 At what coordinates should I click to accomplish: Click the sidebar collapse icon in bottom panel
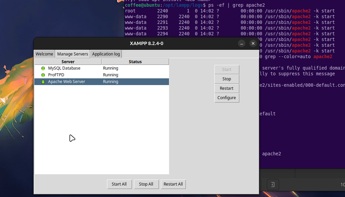(x=273, y=184)
